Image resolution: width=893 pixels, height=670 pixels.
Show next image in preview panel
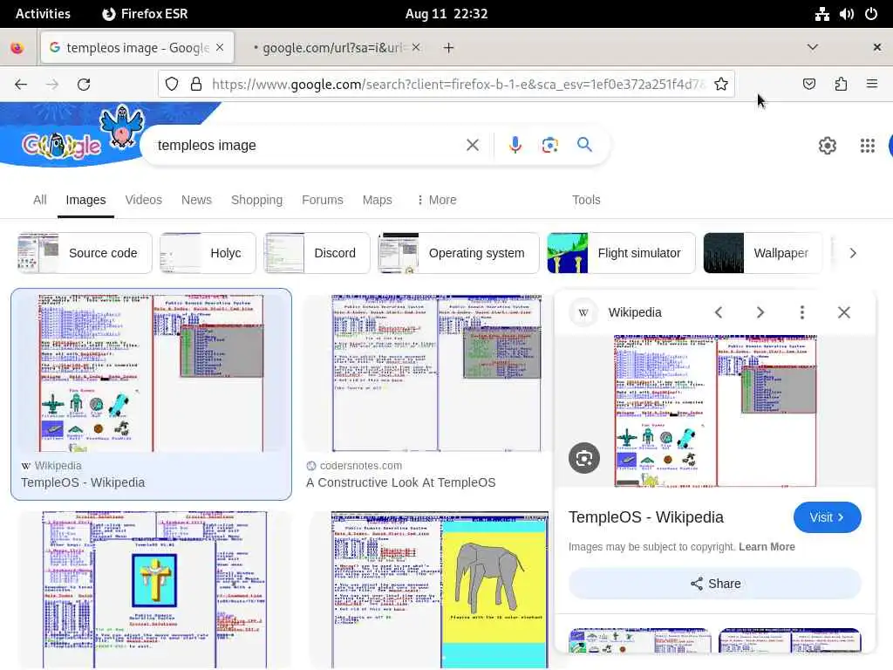pyautogui.click(x=760, y=312)
